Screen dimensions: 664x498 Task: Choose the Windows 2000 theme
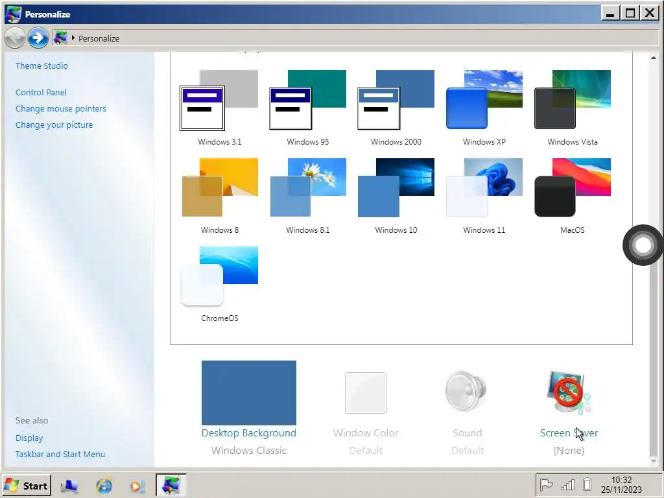(x=396, y=101)
